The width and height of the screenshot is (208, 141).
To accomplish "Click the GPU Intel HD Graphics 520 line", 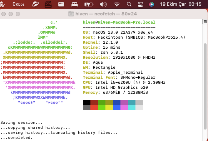I will [115, 87].
